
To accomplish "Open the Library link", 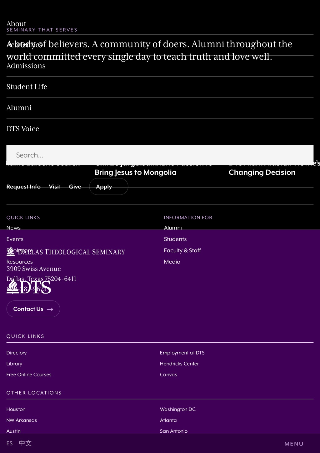I will click(x=14, y=364).
